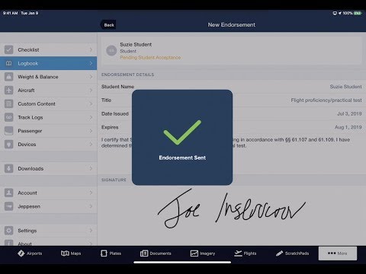Expand the Passenger row chevron

coord(91,131)
